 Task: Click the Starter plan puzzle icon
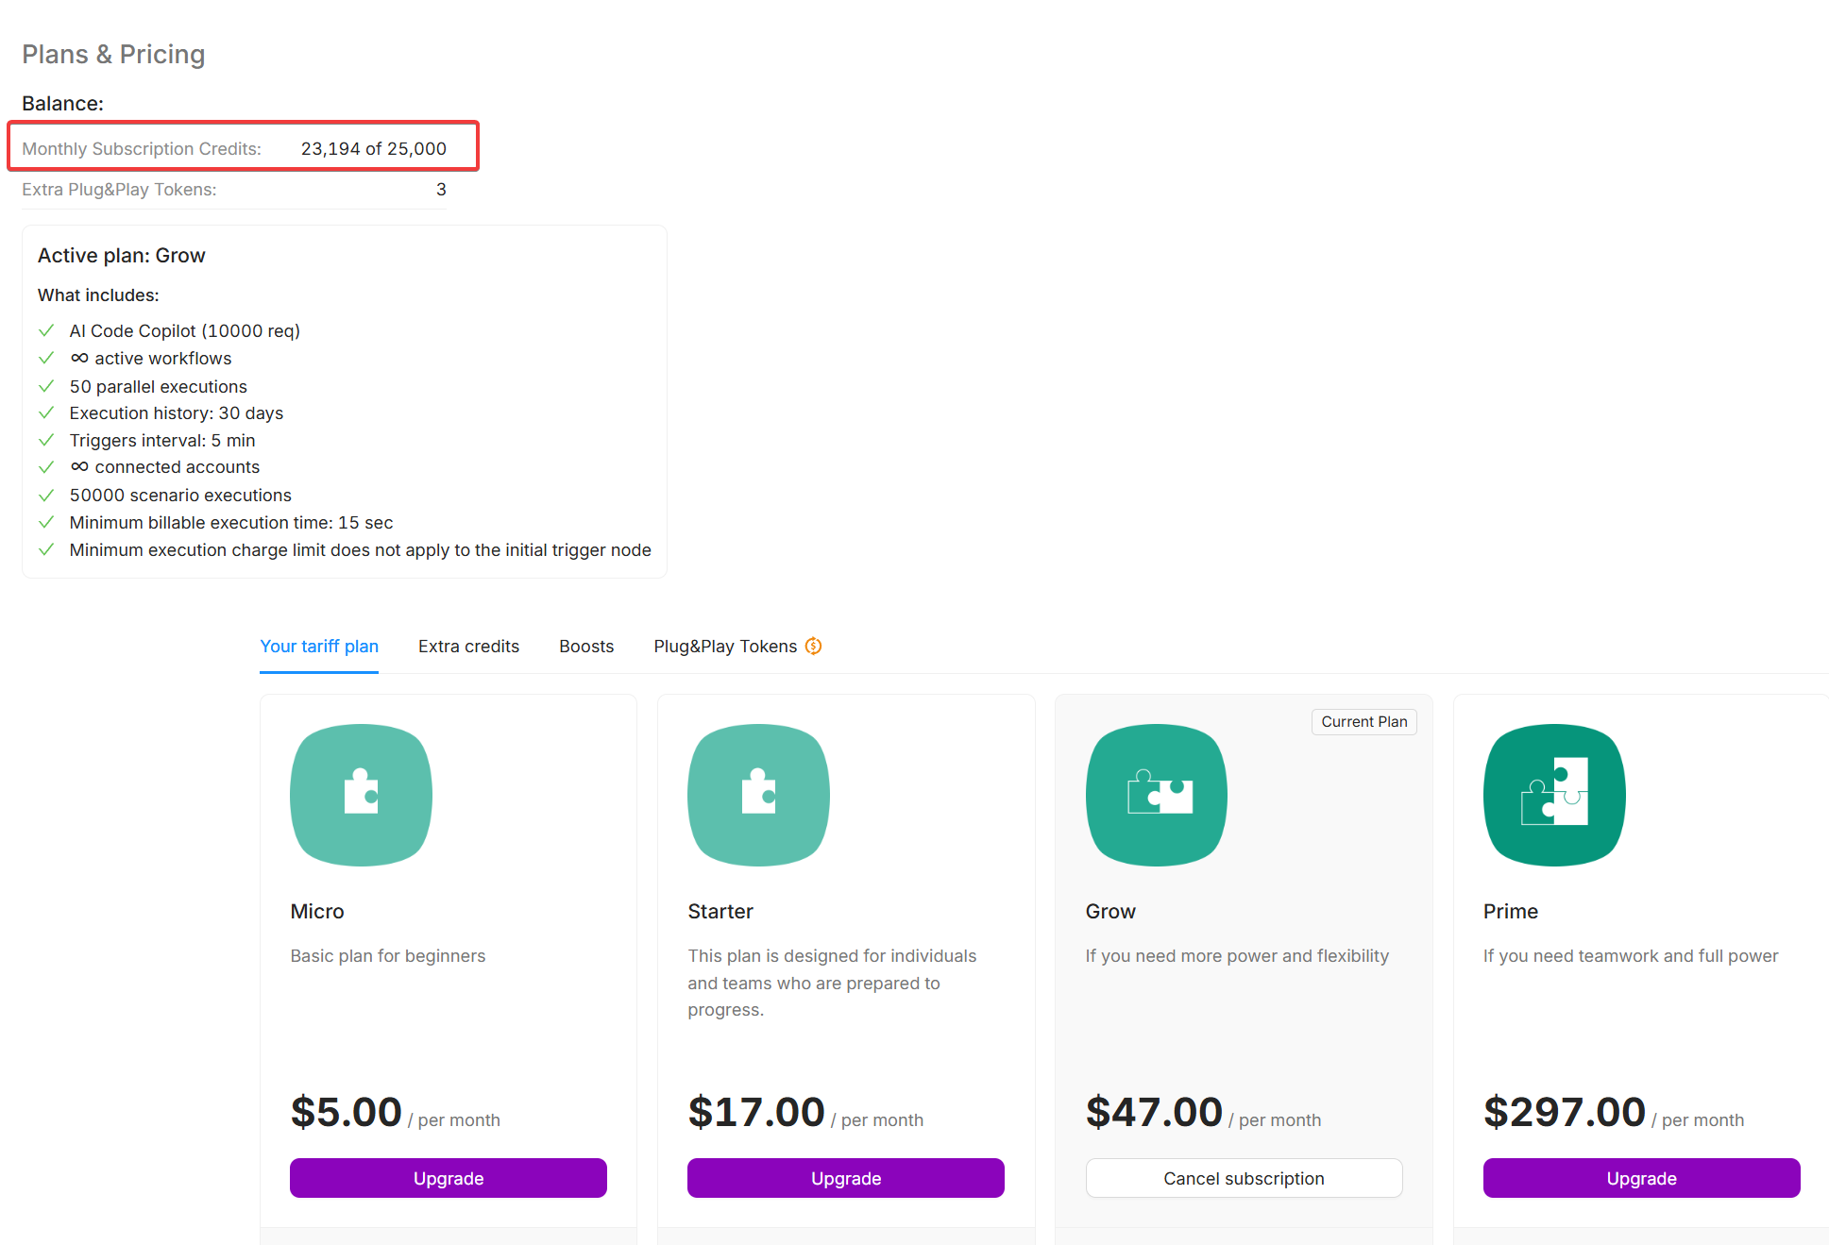[x=758, y=795]
